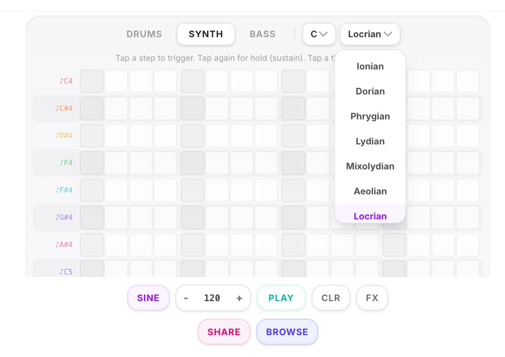Open BROWSE to view patterns
Viewport: 505px width, 357px height.
(x=287, y=332)
